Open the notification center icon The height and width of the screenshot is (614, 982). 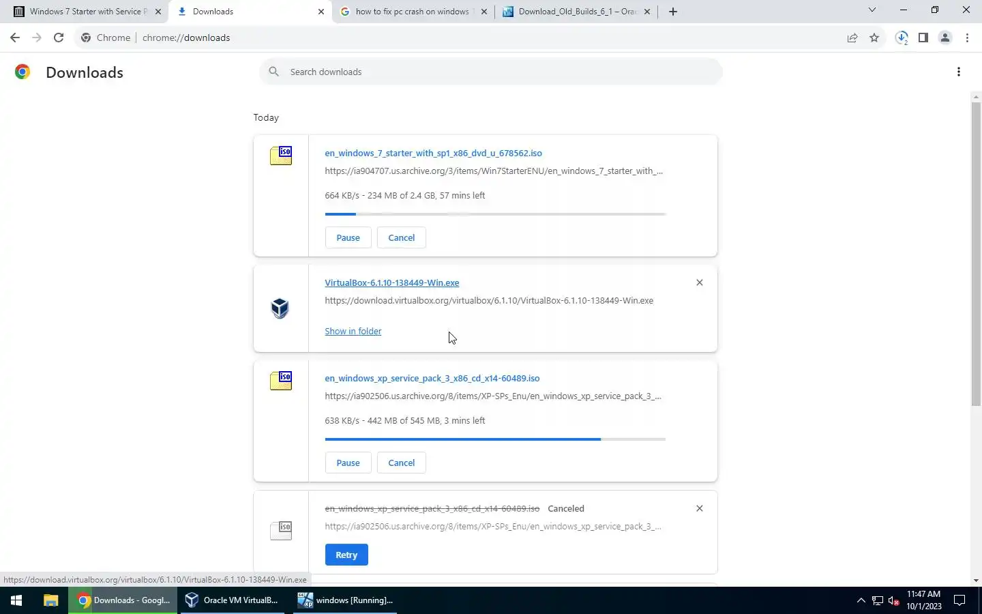(x=959, y=600)
